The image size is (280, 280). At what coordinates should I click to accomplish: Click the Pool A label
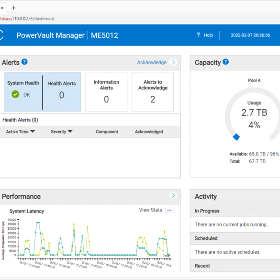(254, 80)
